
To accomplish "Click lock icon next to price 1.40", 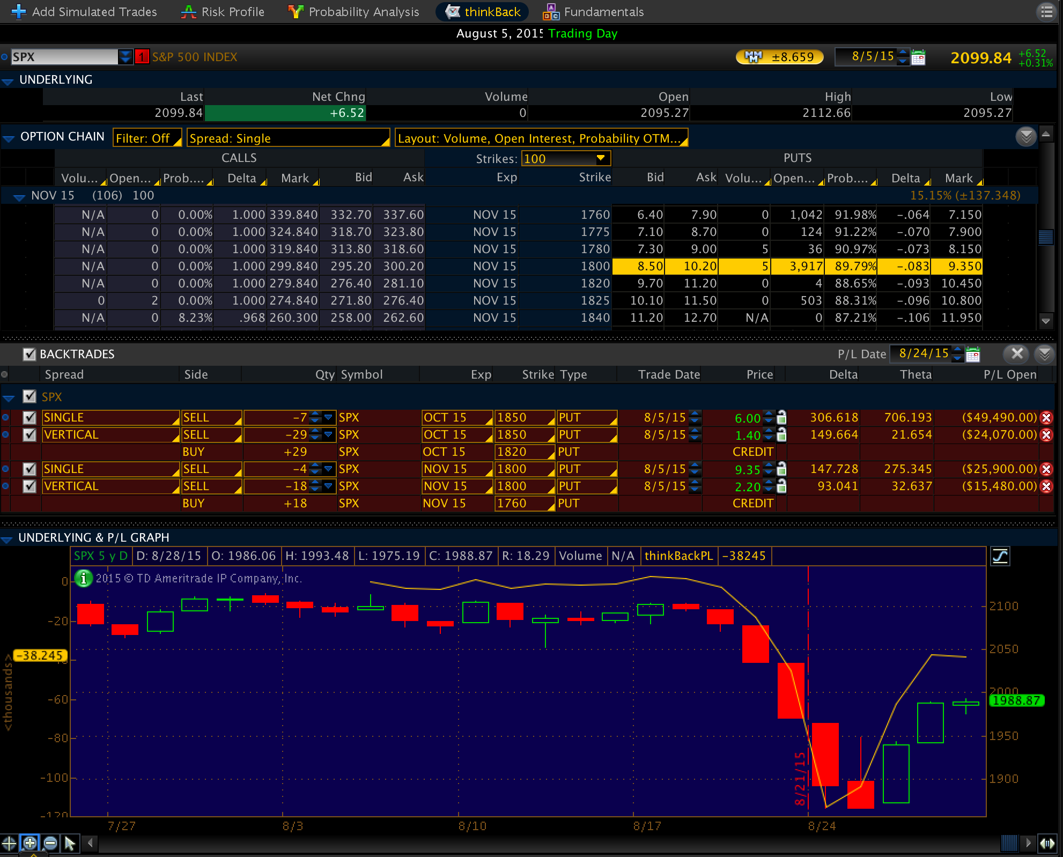I will tap(782, 434).
